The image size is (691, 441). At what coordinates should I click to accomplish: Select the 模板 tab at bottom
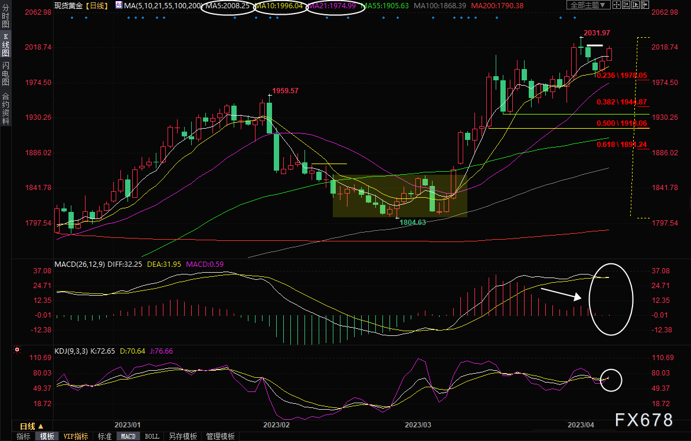click(x=47, y=436)
